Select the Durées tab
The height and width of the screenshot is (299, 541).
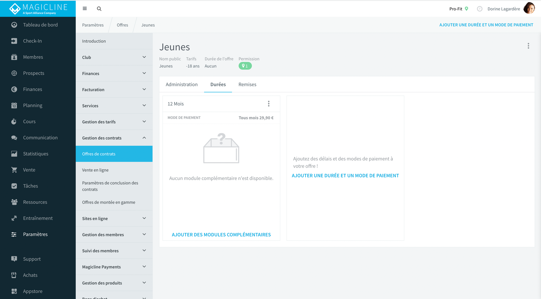pos(218,84)
